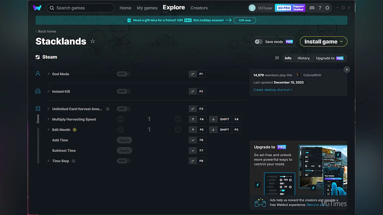Click the F1 hotkey for God Mode
Image resolution: width=383 pixels, height=215 pixels.
[197, 74]
